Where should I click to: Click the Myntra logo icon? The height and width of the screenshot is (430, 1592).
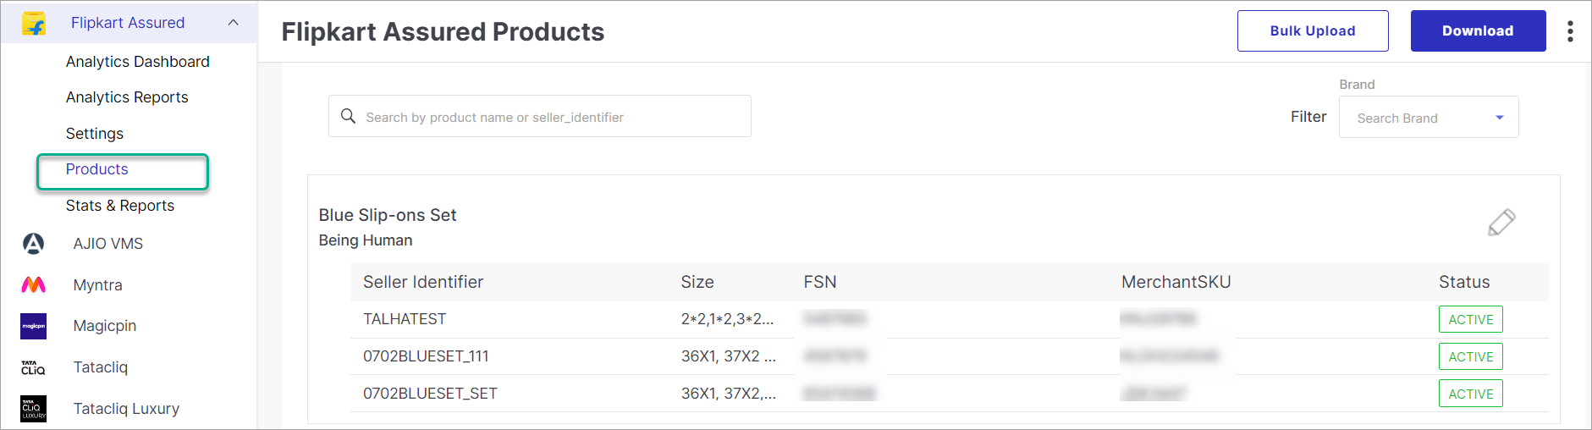[33, 285]
